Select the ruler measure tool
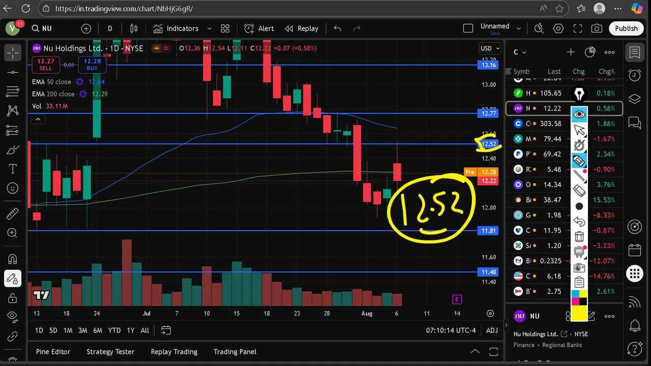 coord(13,214)
